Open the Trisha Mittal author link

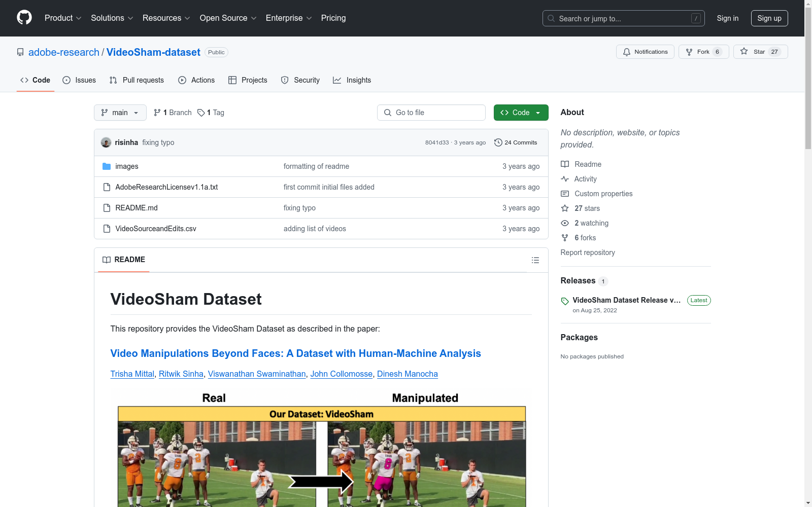pos(132,374)
